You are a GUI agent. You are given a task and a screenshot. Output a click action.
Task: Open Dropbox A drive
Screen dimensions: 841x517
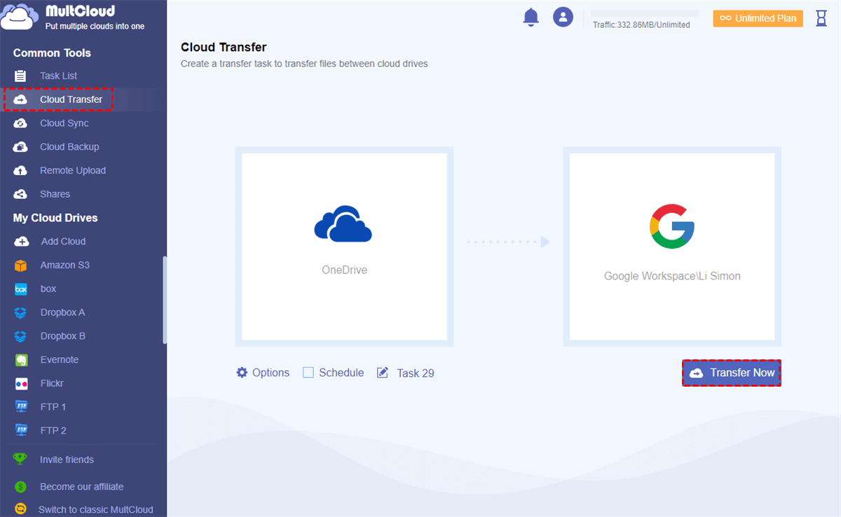click(62, 312)
